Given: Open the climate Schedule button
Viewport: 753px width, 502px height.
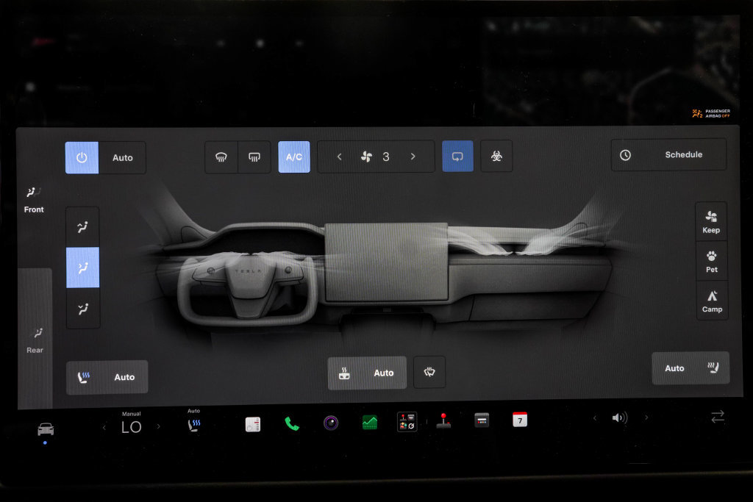Looking at the screenshot, I should (x=668, y=154).
